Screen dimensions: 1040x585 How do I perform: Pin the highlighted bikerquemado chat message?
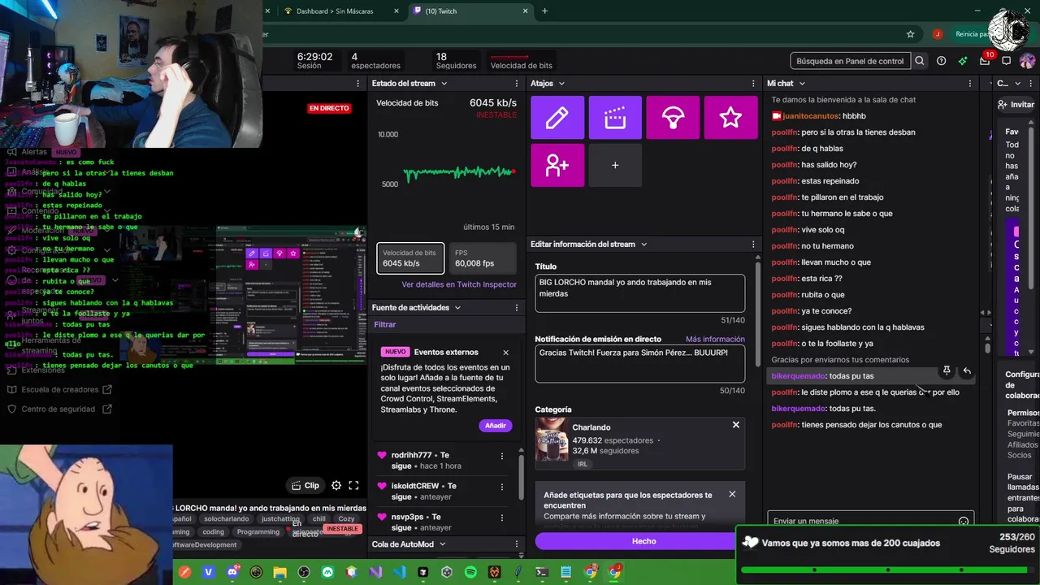947,370
